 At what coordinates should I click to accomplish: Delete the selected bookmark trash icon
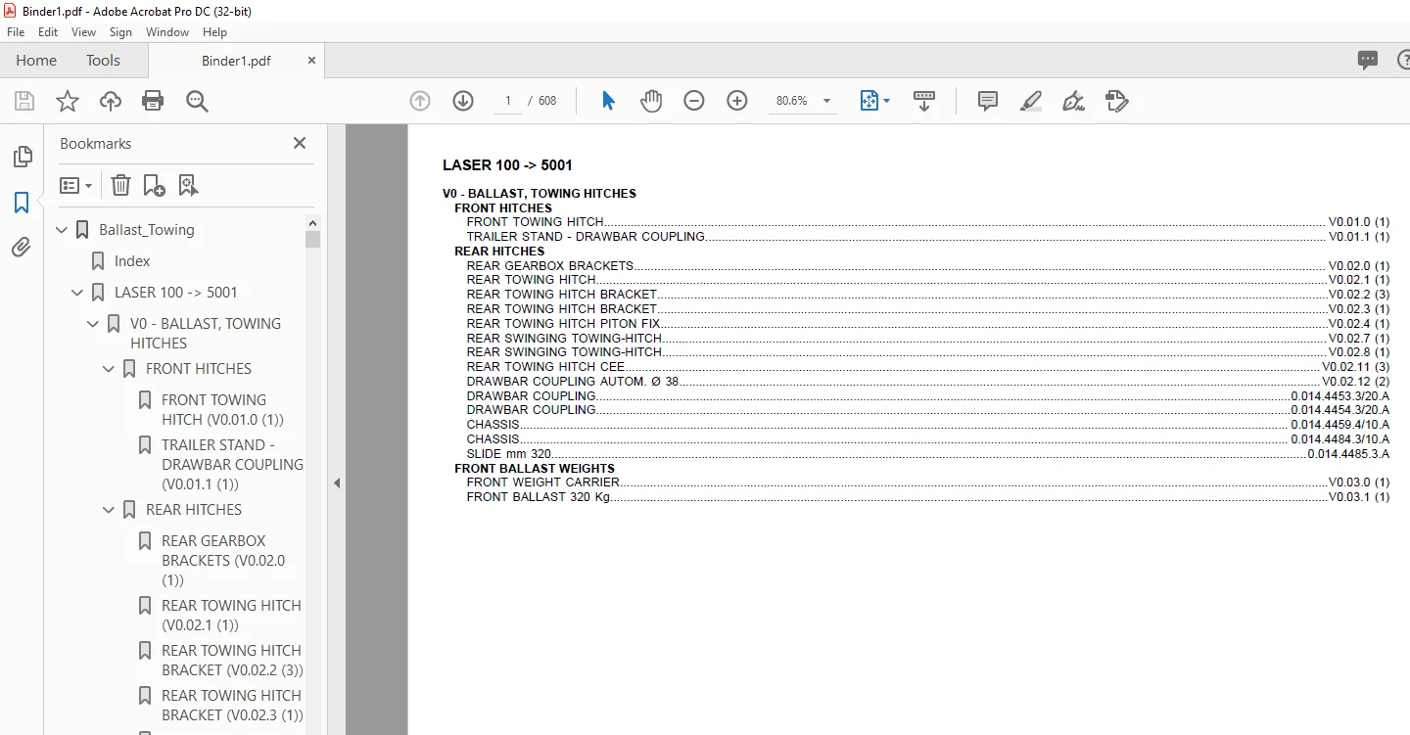(120, 185)
